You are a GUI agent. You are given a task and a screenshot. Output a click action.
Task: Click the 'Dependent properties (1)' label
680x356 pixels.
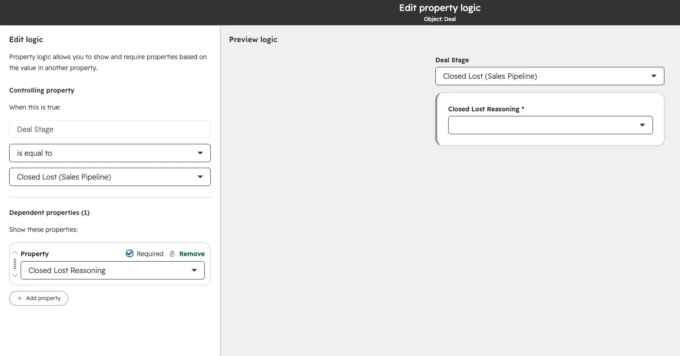click(x=49, y=213)
